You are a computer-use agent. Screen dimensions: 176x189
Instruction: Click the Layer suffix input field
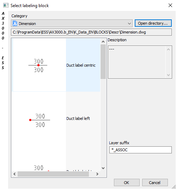click(x=140, y=150)
